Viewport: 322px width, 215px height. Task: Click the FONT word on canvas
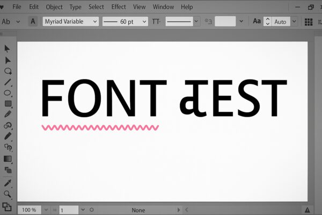click(104, 98)
